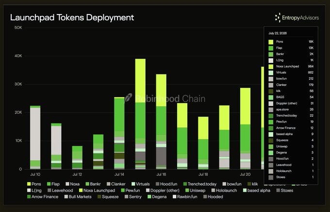The height and width of the screenshot is (212, 330).
Task: Click the Noxa Launchpad swatch in the bottom legend
Action: [x=81, y=190]
